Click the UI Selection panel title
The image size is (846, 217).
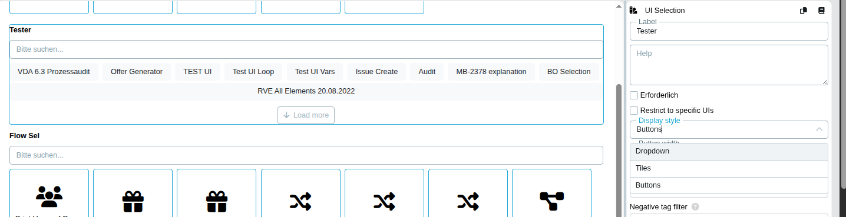pyautogui.click(x=665, y=11)
